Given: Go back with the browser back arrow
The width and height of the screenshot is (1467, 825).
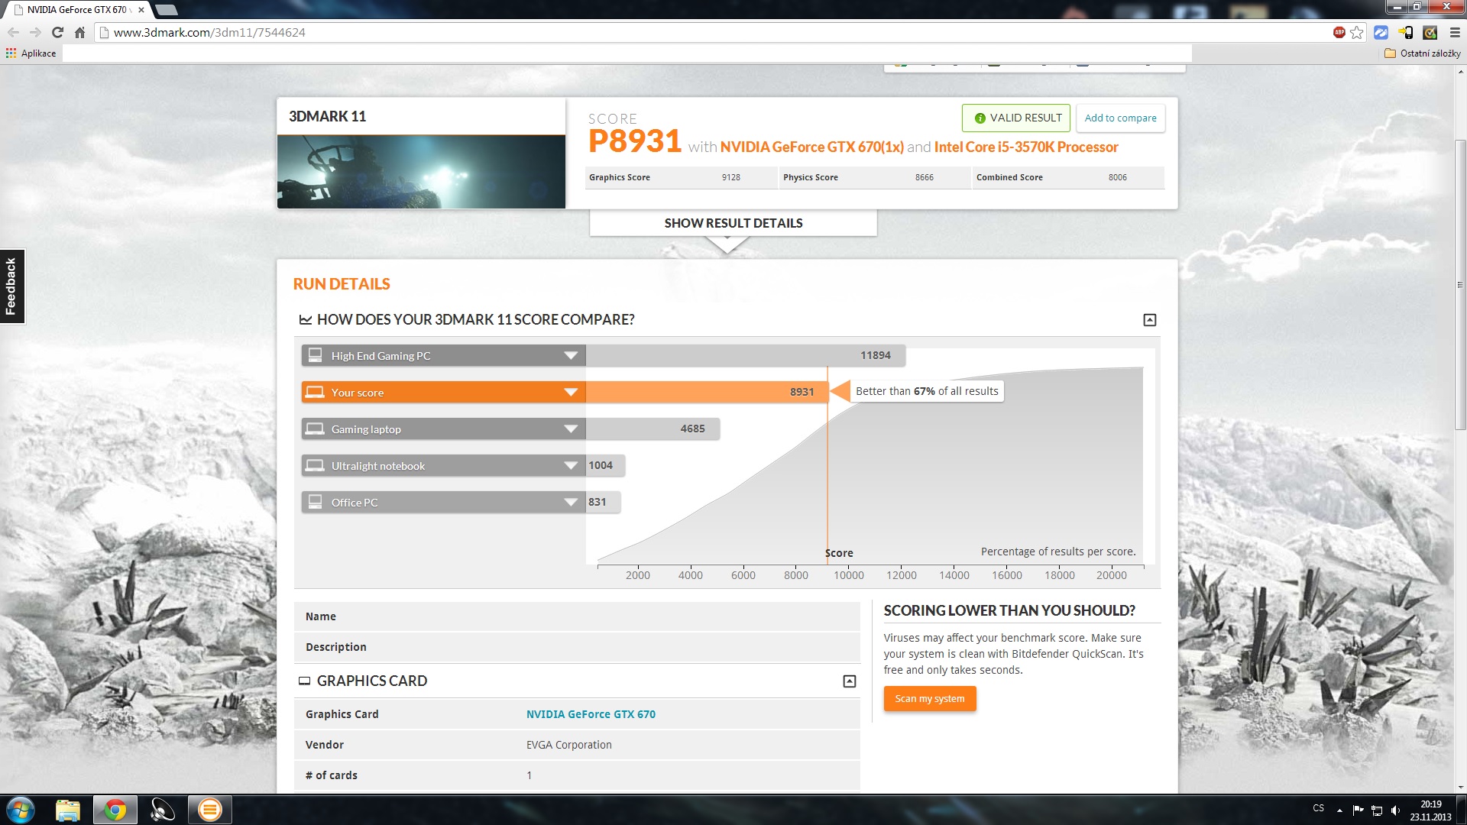Looking at the screenshot, I should 13,32.
